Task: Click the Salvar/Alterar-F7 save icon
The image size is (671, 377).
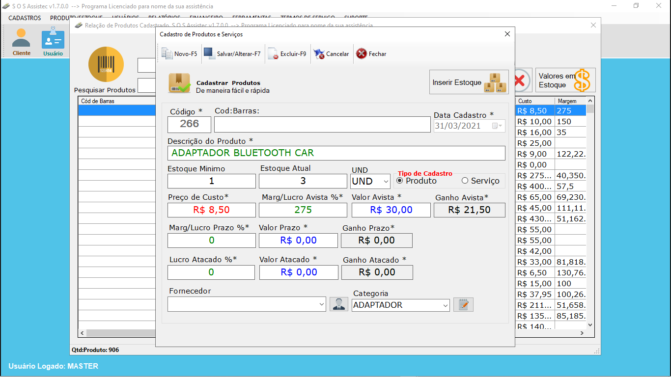Action: pos(209,54)
